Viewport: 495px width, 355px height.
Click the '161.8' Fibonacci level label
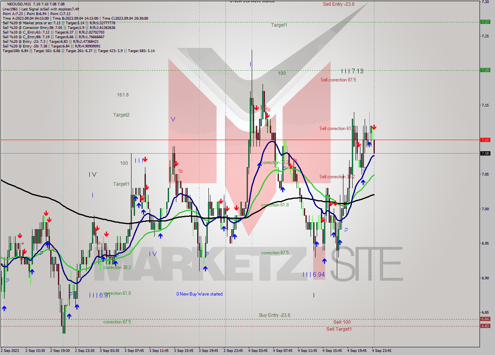123,95
